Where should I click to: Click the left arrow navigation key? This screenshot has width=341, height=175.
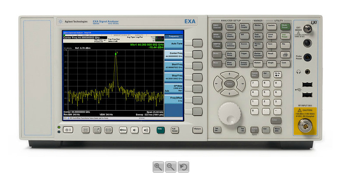[x=218, y=84]
